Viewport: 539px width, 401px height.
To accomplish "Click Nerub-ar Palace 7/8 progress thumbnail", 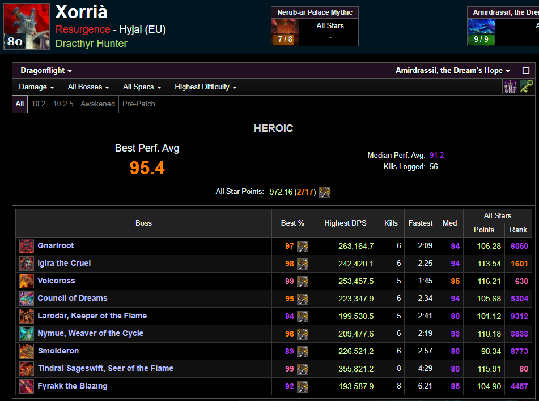I will tap(285, 32).
